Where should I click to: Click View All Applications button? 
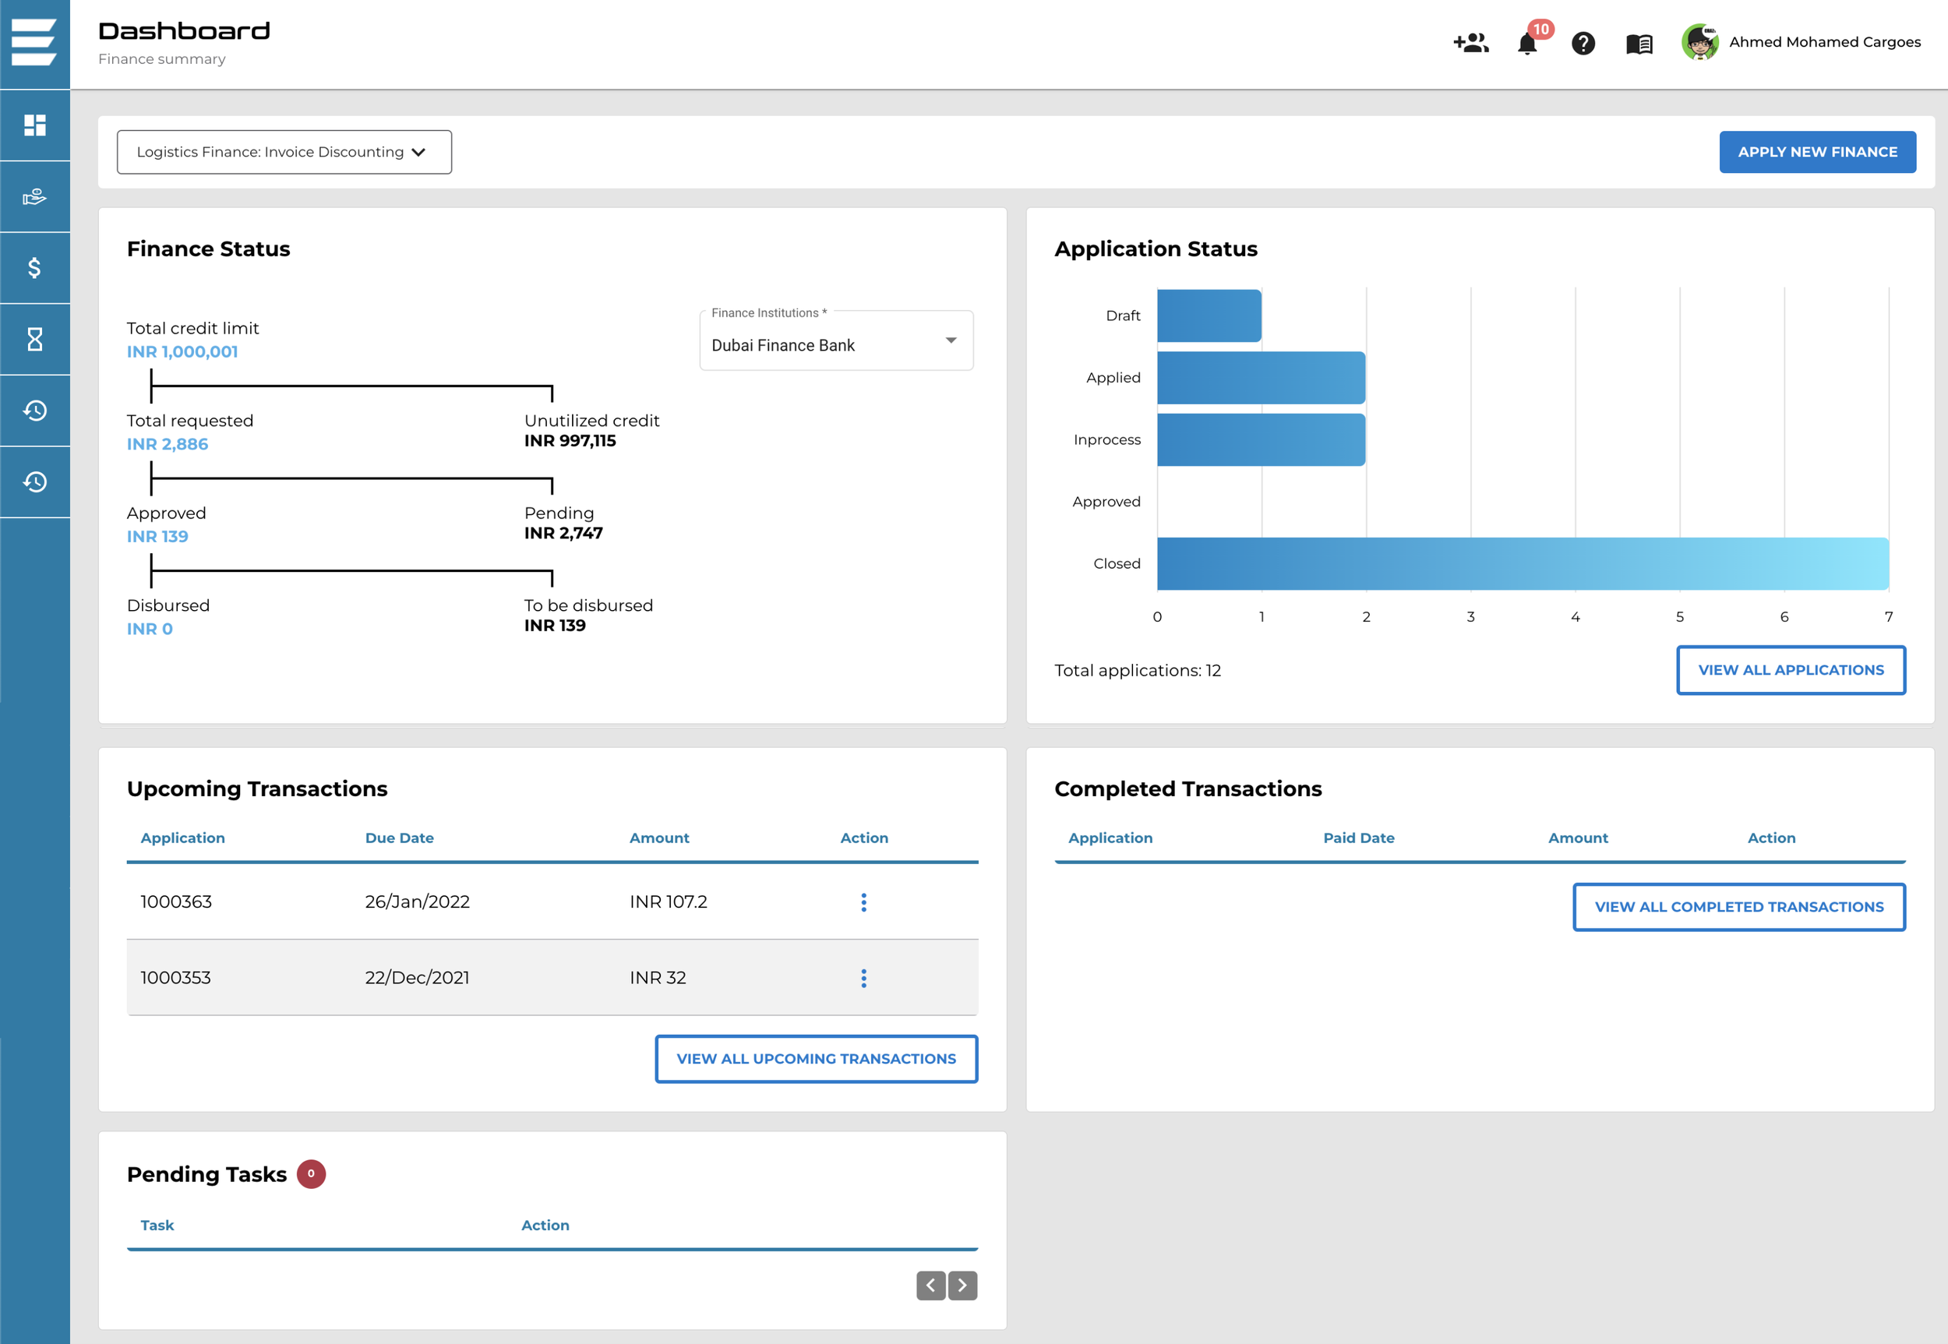pyautogui.click(x=1791, y=670)
